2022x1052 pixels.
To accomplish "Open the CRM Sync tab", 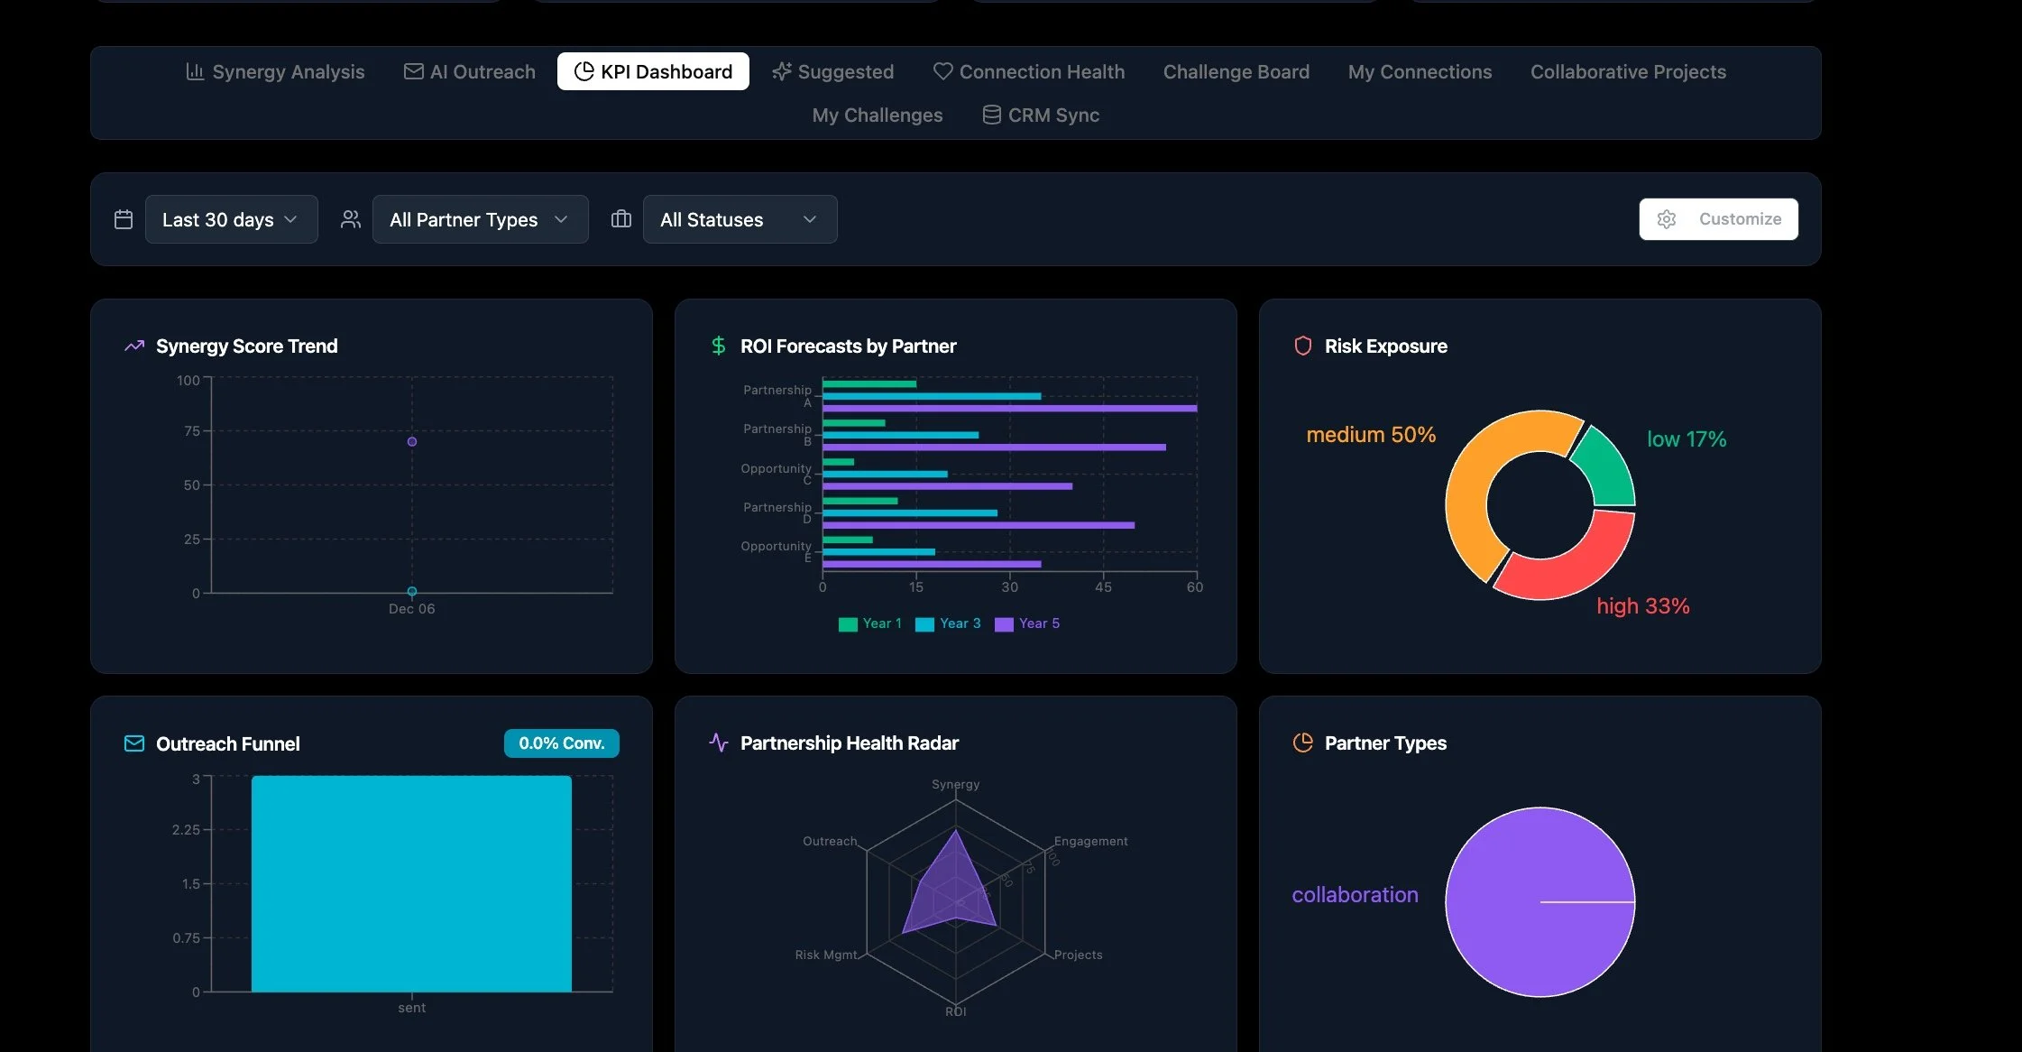I will click(1041, 115).
